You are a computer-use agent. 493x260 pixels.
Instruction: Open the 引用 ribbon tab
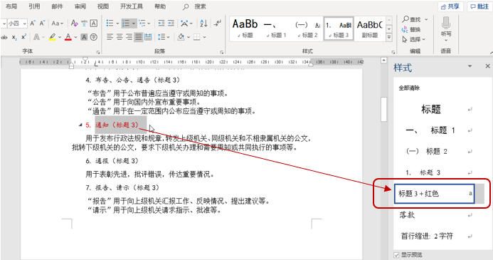[x=34, y=6]
